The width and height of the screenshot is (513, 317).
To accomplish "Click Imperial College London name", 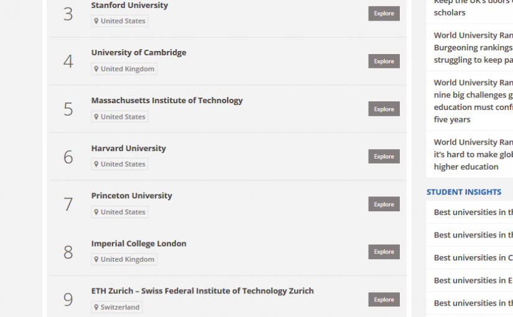I will (x=139, y=244).
